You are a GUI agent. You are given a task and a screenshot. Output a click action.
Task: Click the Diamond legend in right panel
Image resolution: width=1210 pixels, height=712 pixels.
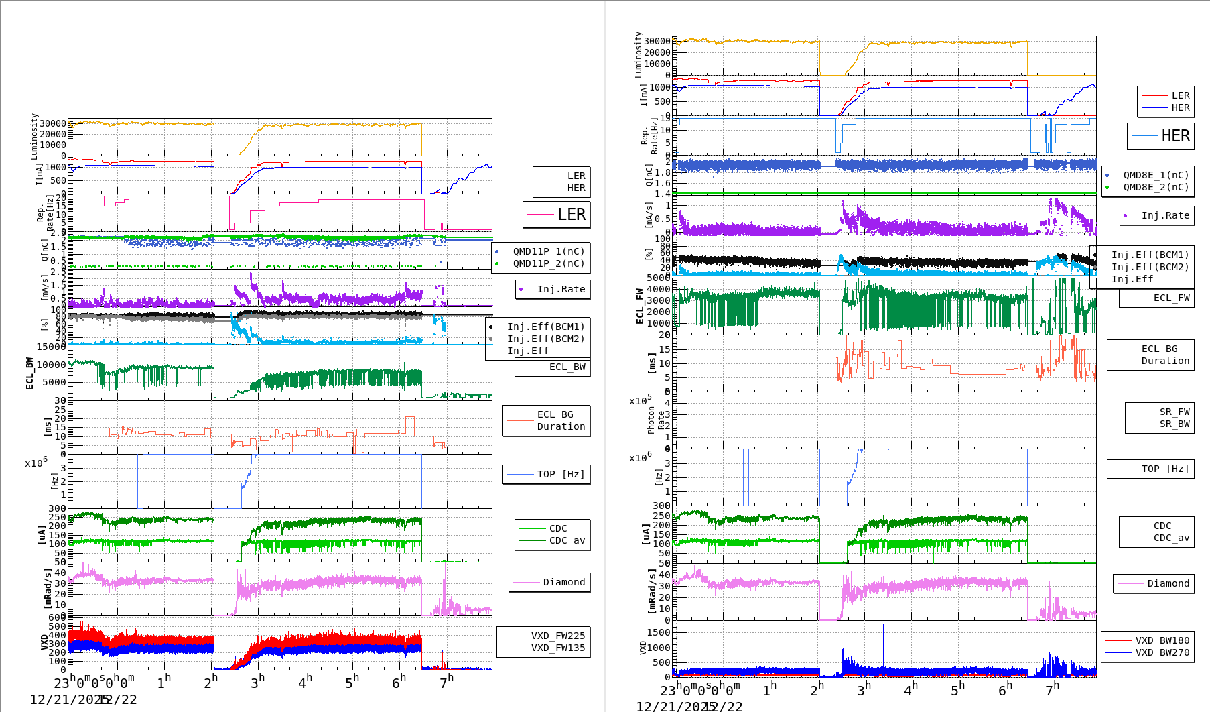[1168, 583]
